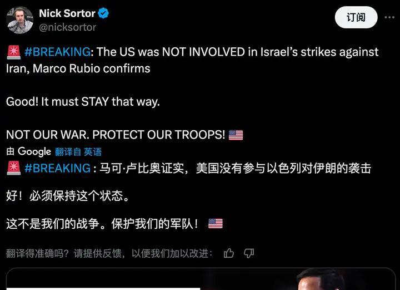Open the #BREAKING hashtag in Chinese translation
Image resolution: width=400 pixels, height=290 pixels.
[57, 168]
